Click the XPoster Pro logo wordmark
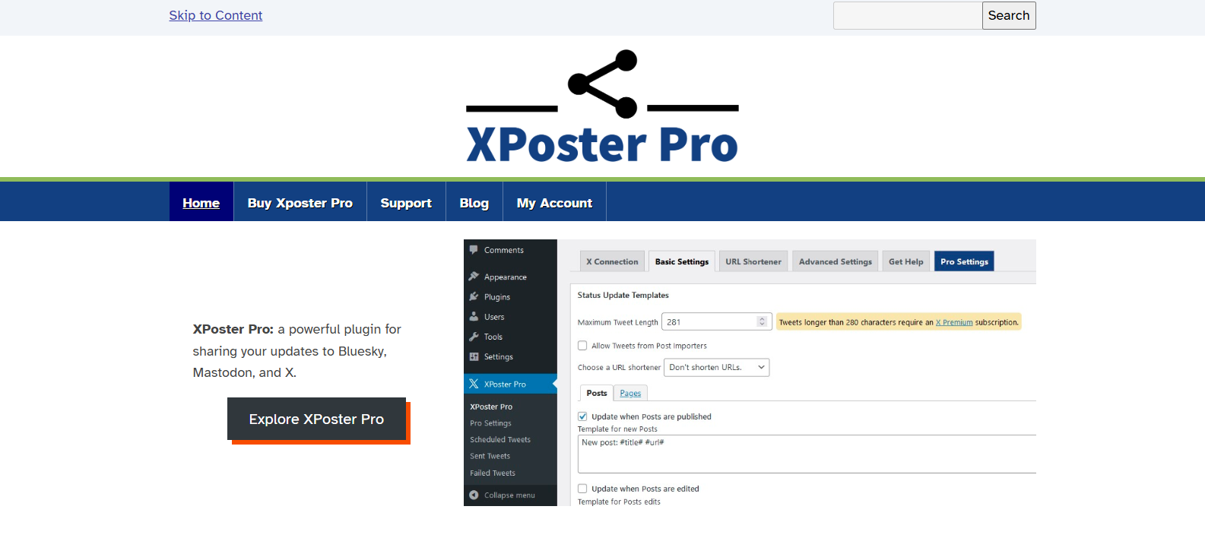 click(602, 144)
